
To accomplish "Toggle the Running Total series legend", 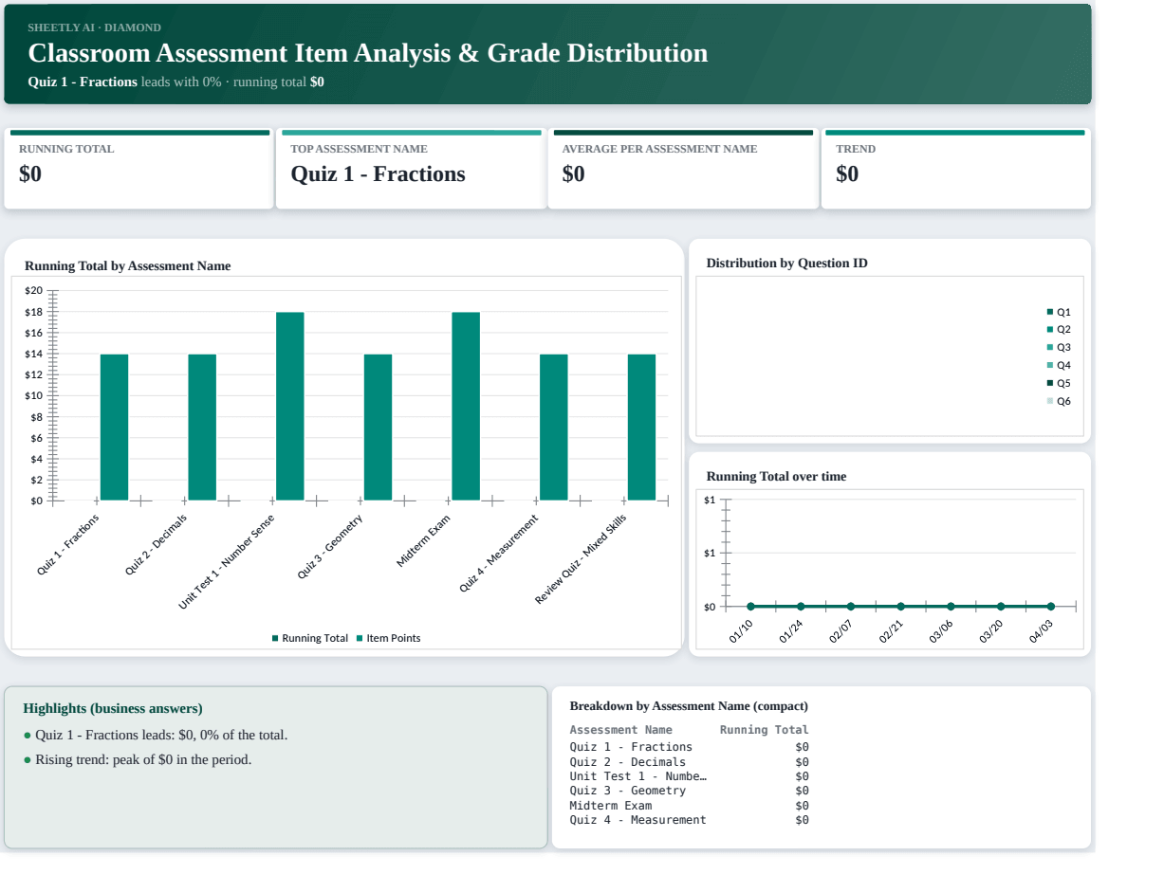I will pyautogui.click(x=310, y=638).
